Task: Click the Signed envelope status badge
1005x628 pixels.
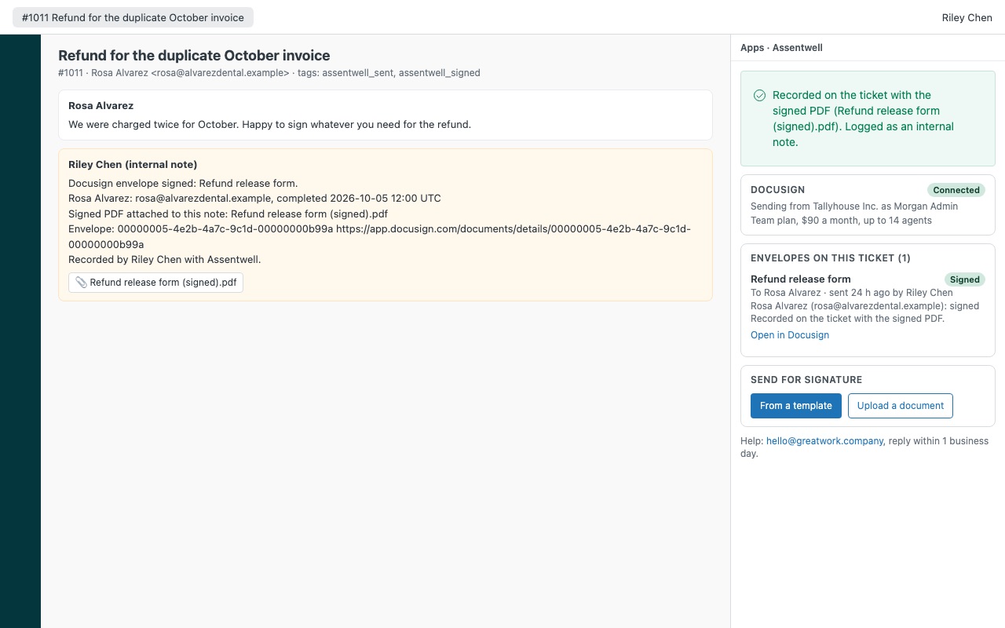Action: click(x=964, y=279)
